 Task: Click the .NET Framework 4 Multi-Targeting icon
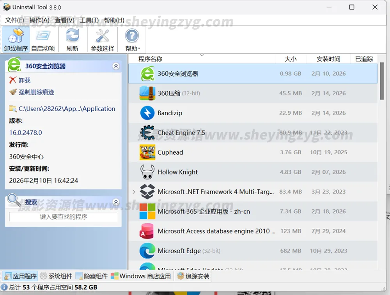click(147, 192)
